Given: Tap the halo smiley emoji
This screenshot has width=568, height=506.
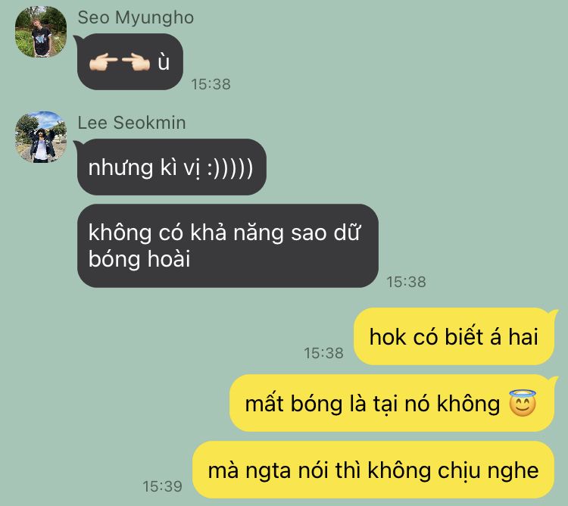Looking at the screenshot, I should coord(522,403).
